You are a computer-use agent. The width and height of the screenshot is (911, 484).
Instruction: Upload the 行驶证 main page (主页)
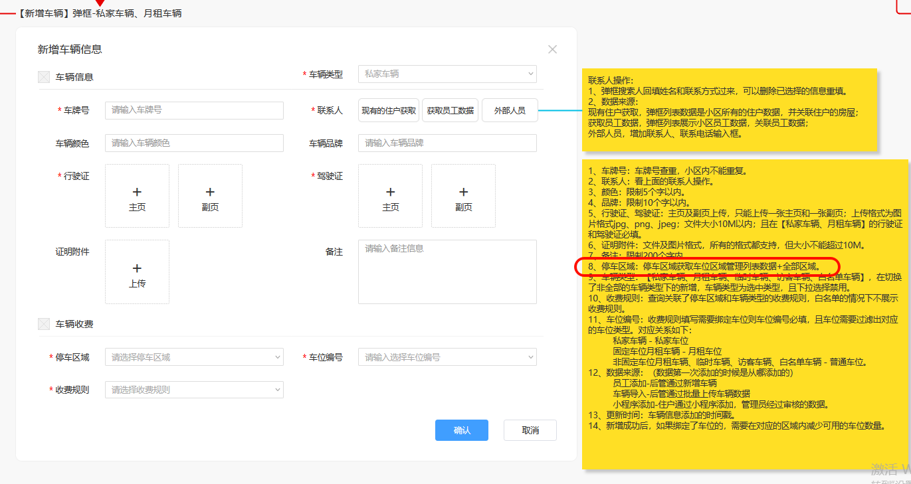pyautogui.click(x=137, y=196)
